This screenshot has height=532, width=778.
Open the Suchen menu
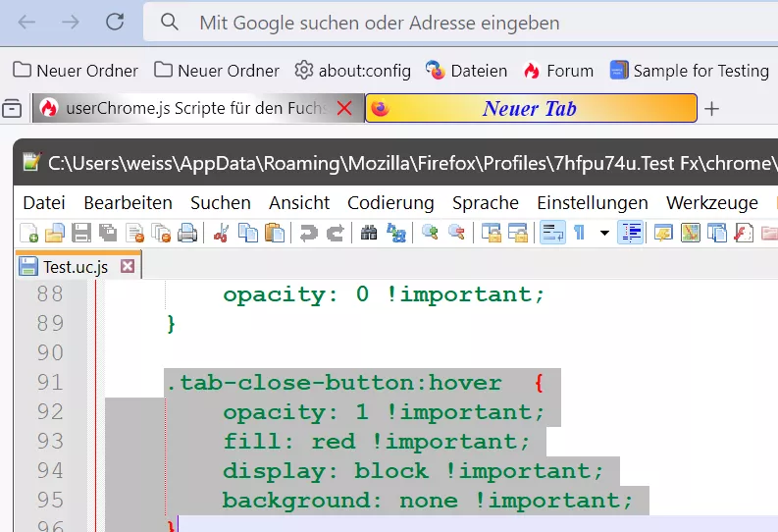[x=221, y=203]
